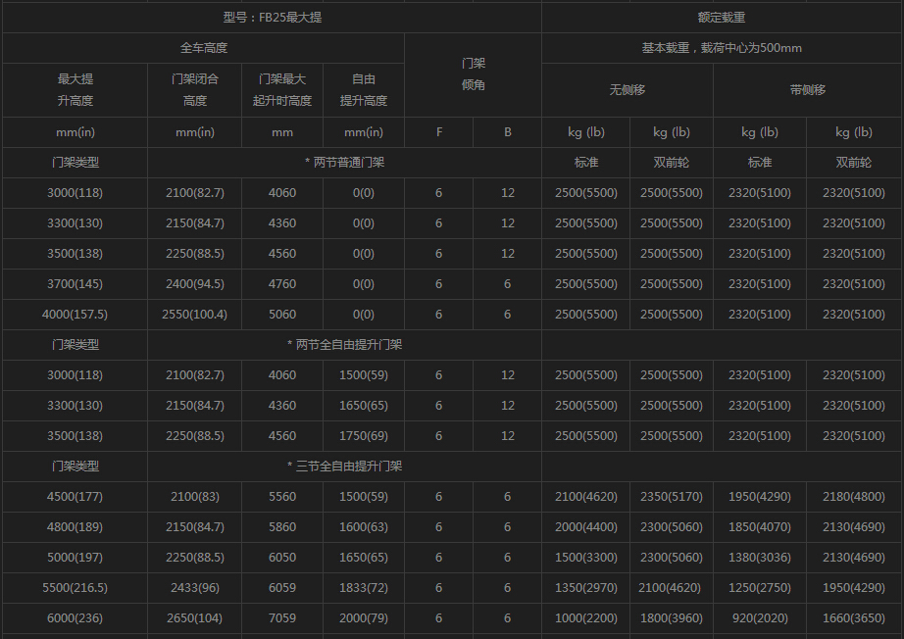Screen dimensions: 904x639
Task: Select the 6000(236) lift height cell
Action: coord(75,618)
